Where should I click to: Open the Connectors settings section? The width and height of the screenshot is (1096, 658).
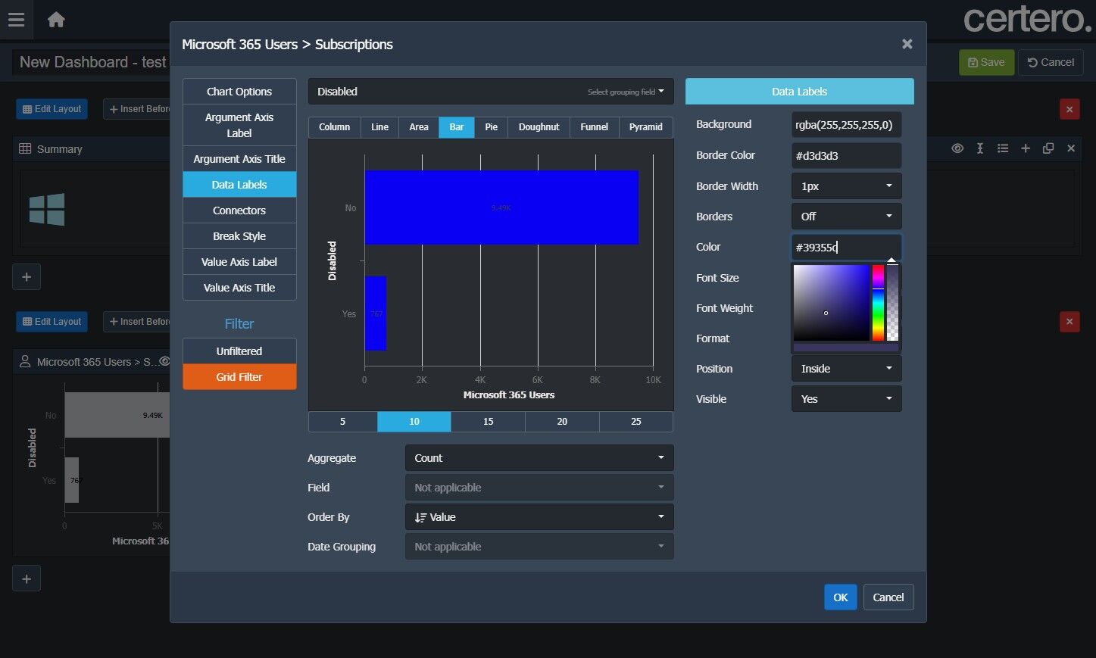pos(239,210)
